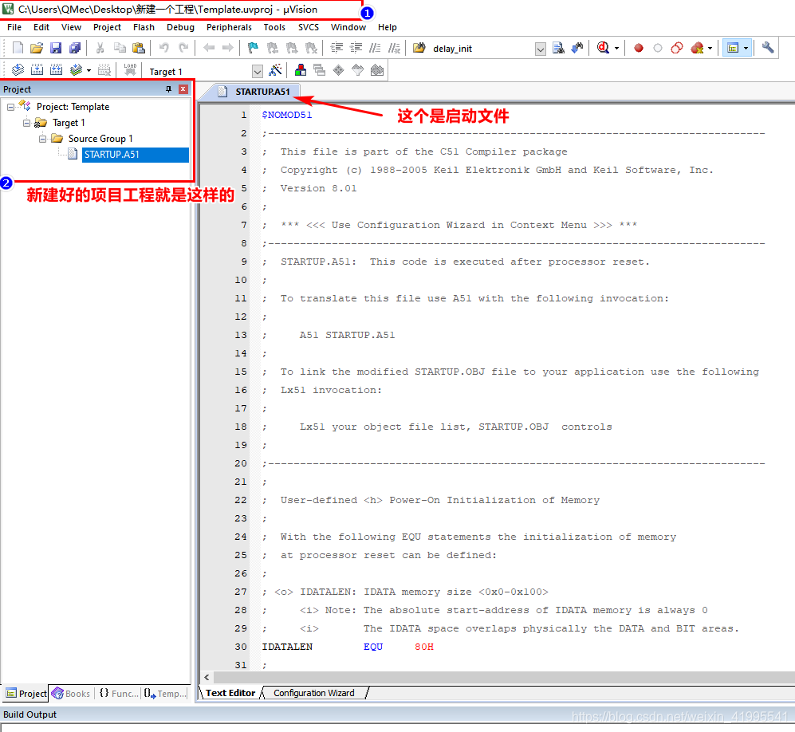Switch to the Configuration Wizard tab
The height and width of the screenshot is (732, 795).
(x=314, y=693)
